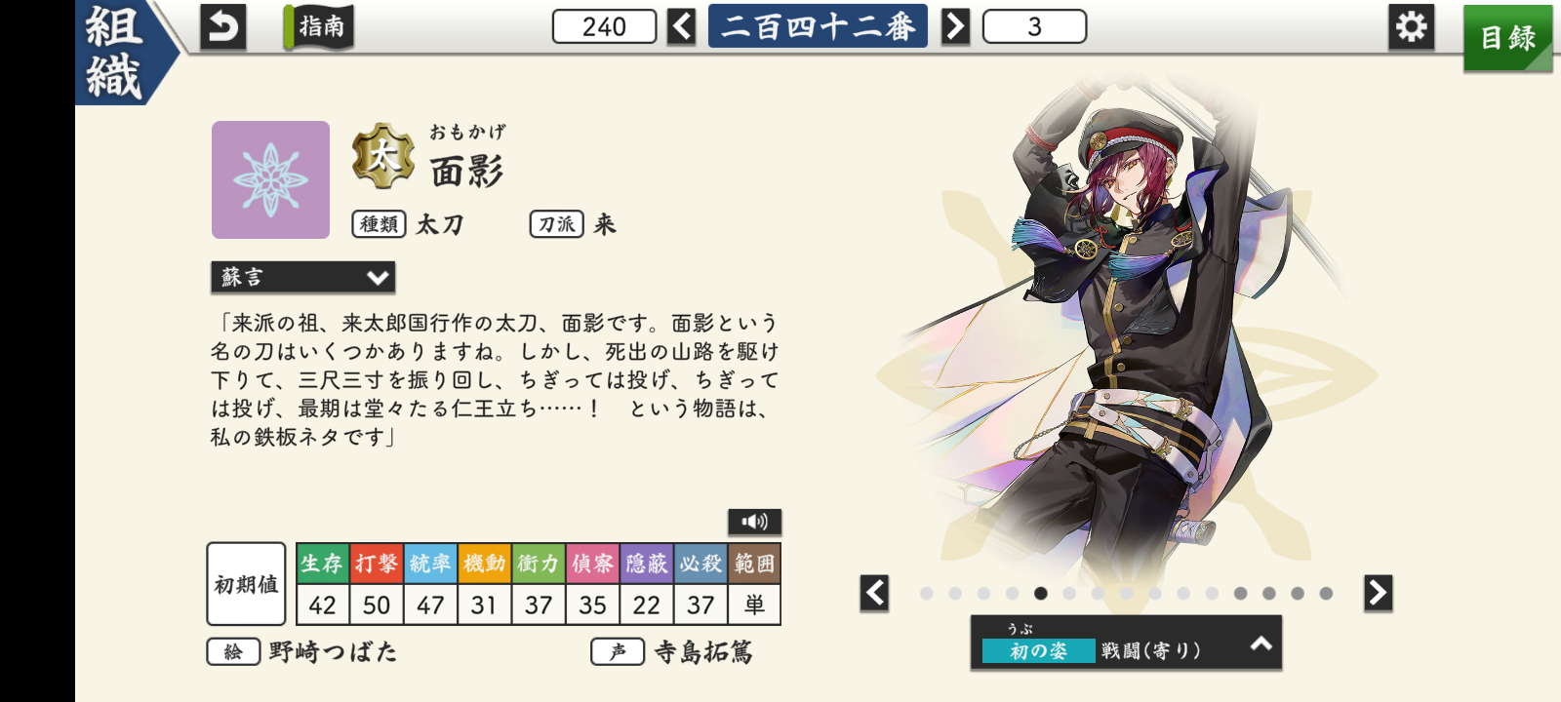Select the page field showing 3
Screen dimensions: 1561x702
click(1034, 26)
